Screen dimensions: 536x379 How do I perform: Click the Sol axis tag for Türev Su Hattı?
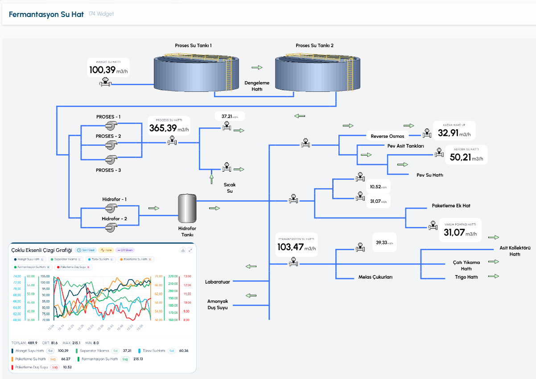pos(171,351)
